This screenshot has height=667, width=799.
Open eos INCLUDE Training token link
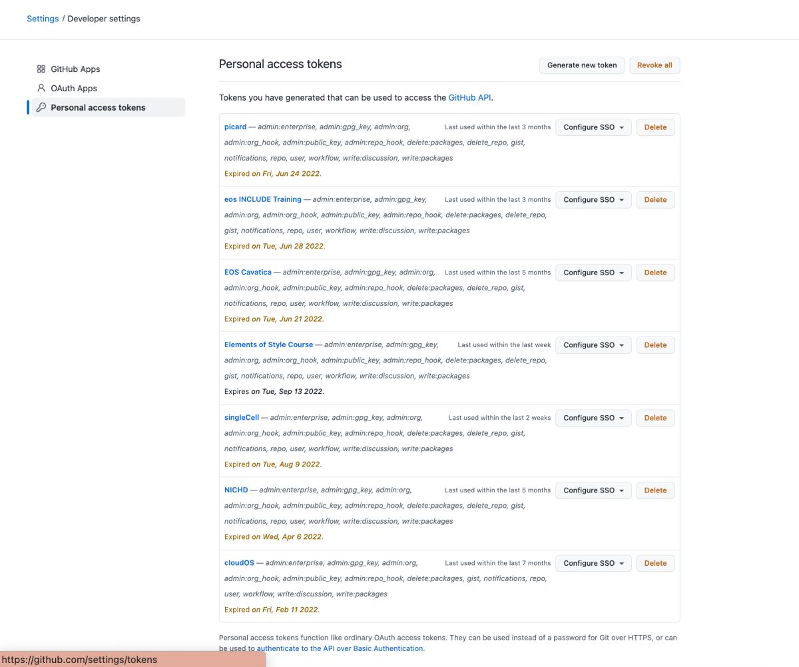263,199
